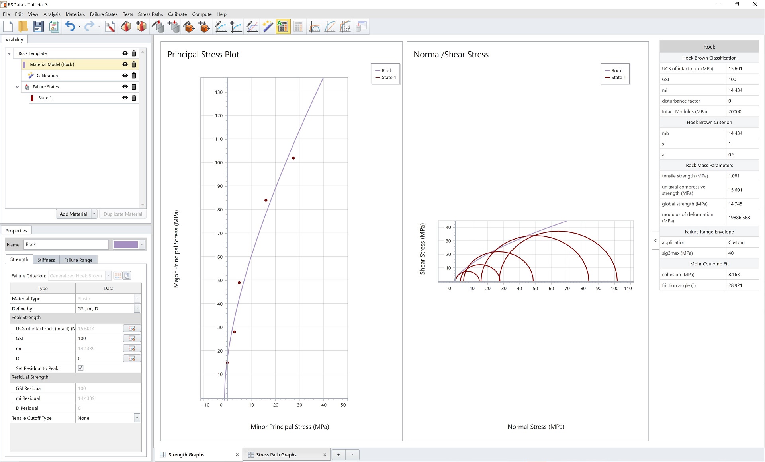
Task: Open the Define by dropdown
Action: [x=137, y=308]
